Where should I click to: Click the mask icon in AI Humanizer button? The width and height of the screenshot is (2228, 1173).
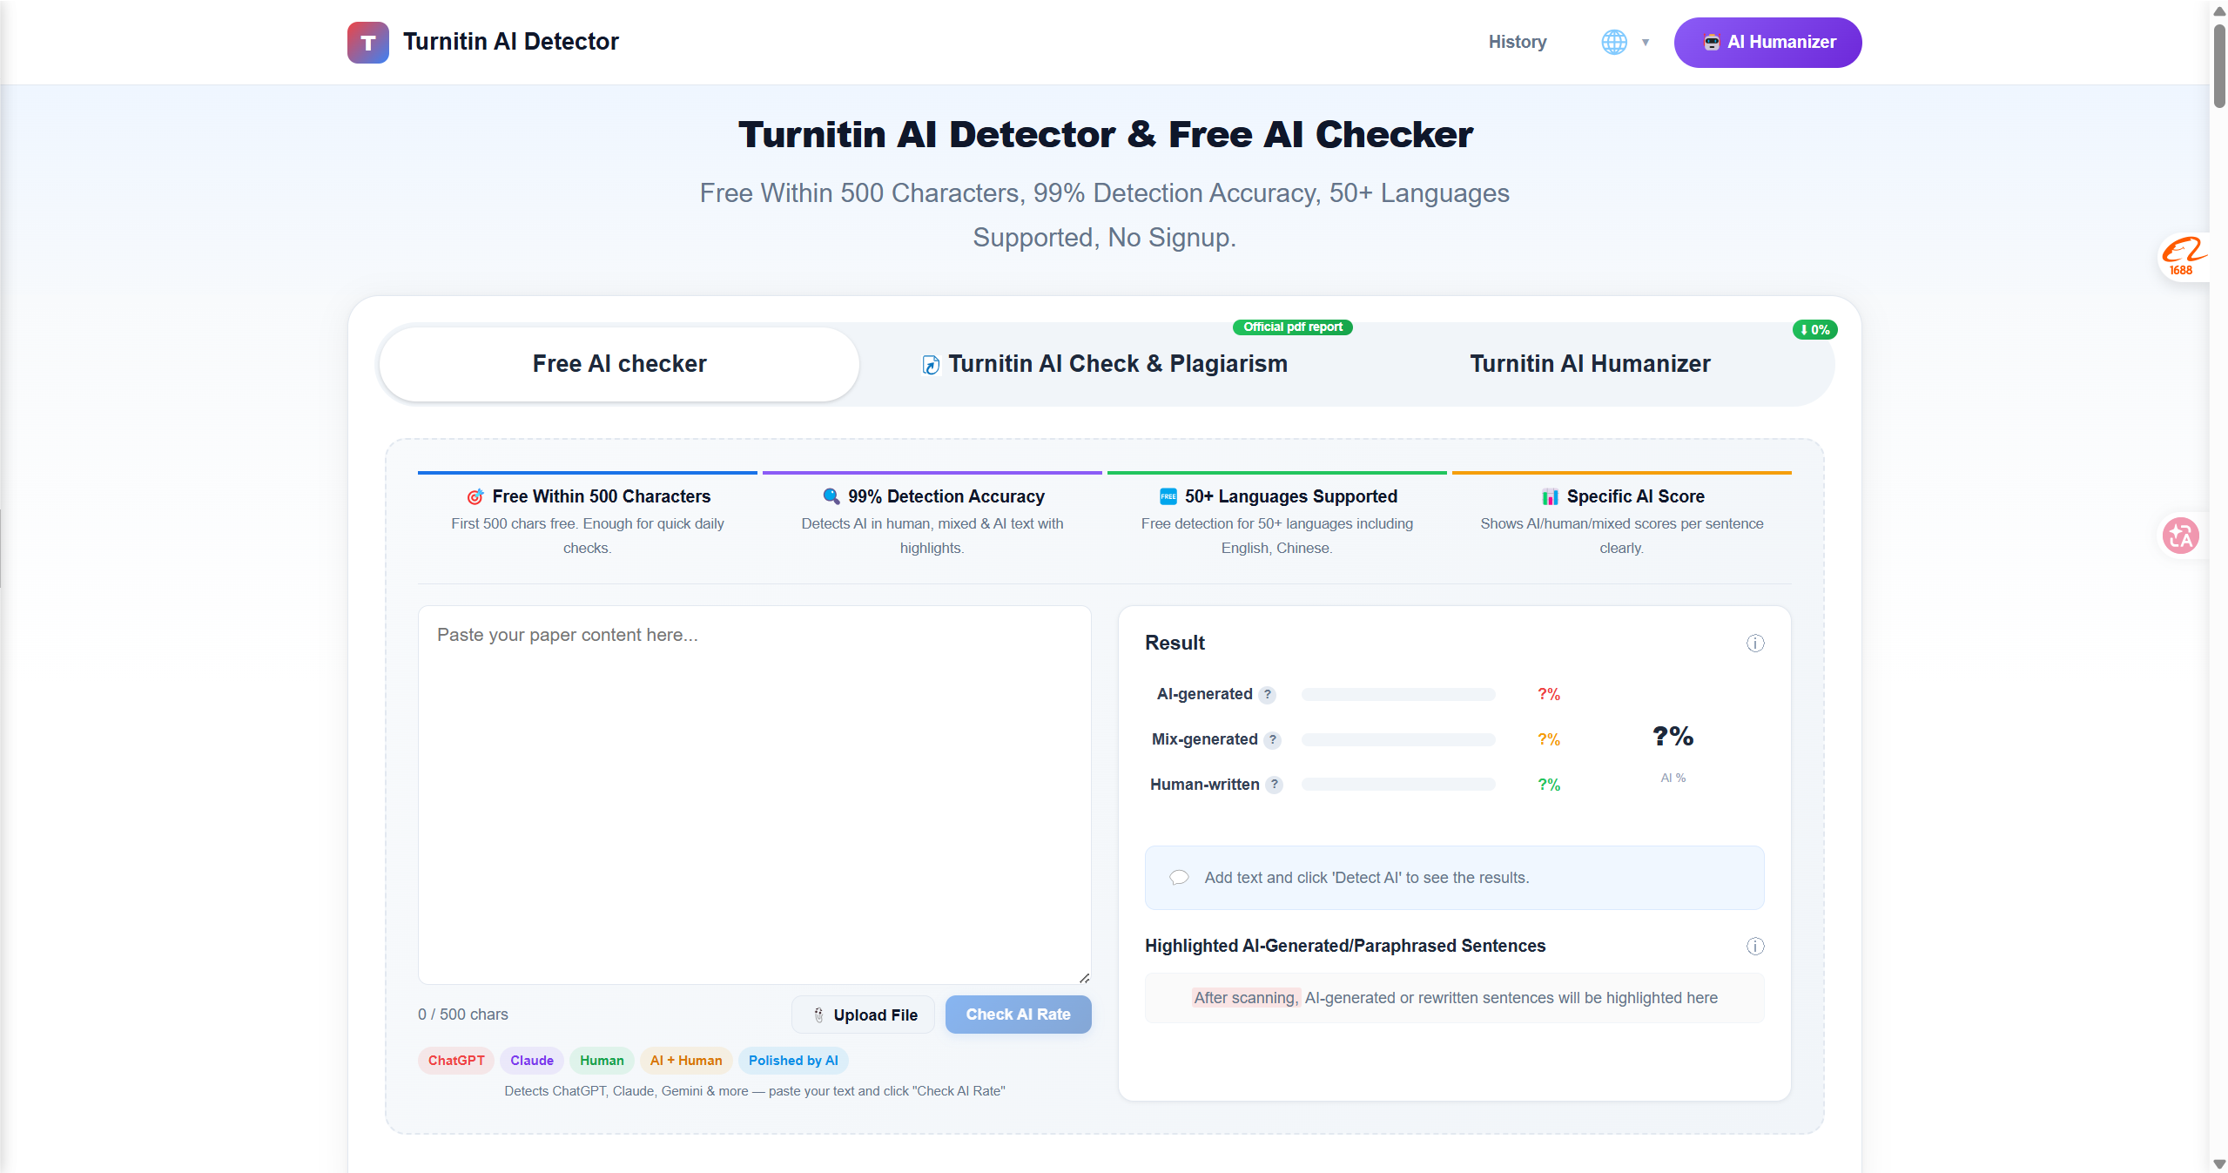1712,43
